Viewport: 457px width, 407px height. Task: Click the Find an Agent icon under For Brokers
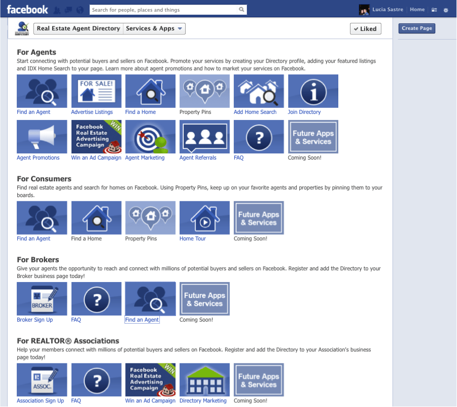click(151, 299)
